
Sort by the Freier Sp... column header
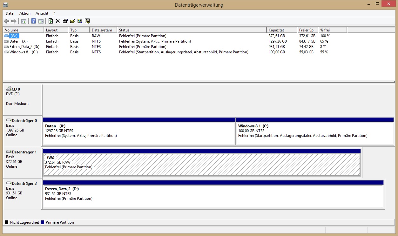click(x=307, y=30)
